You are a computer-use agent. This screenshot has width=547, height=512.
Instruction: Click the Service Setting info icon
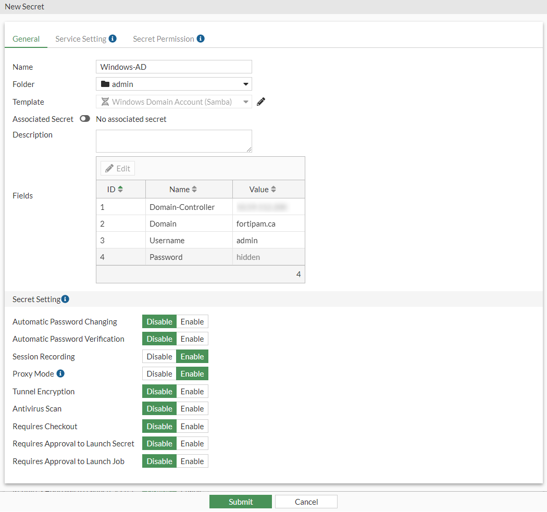coord(114,39)
